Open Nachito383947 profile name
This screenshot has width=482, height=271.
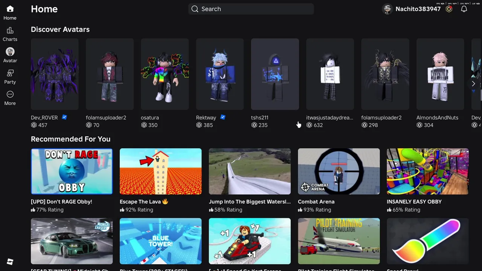coord(418,9)
